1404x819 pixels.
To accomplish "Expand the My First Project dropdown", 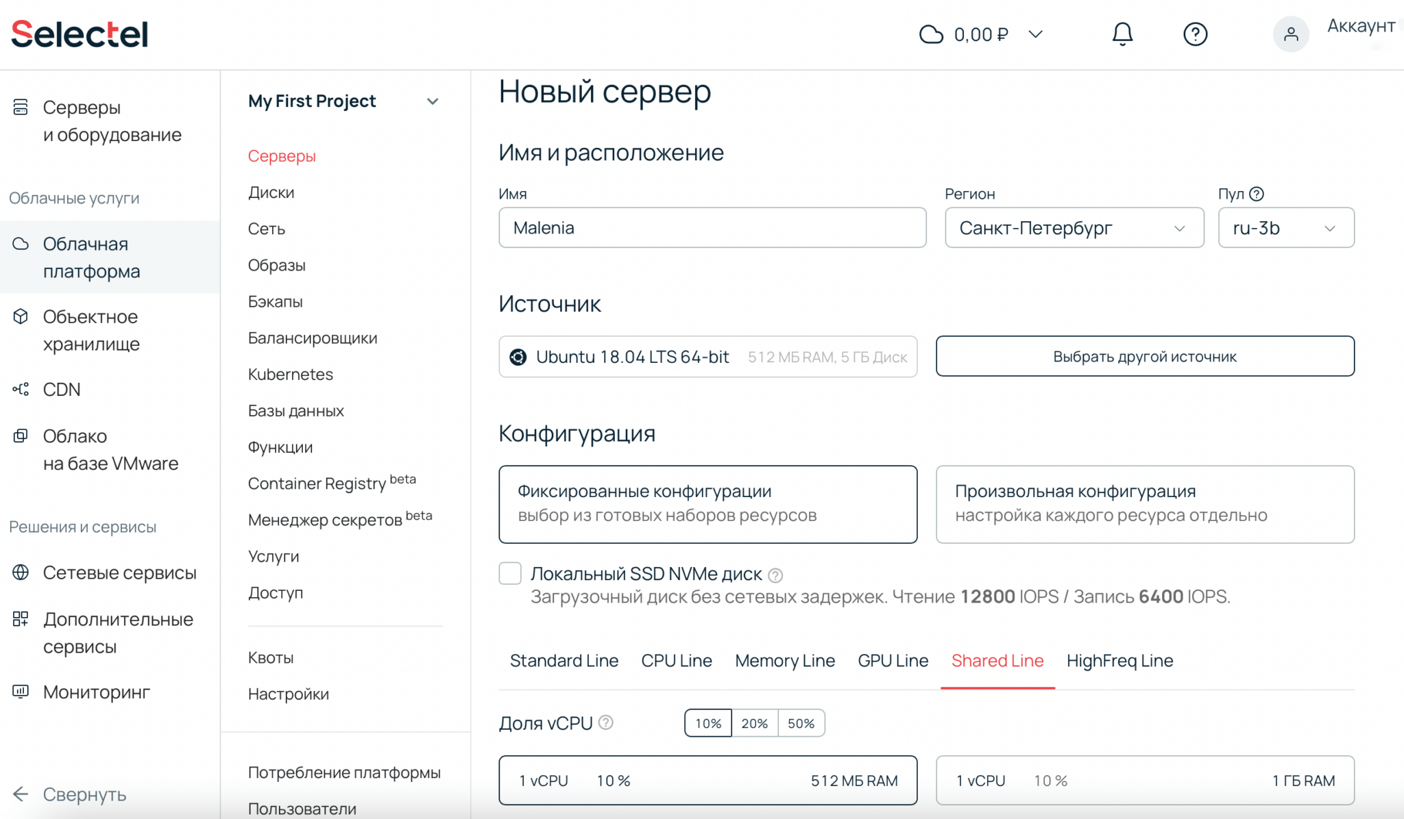I will tap(433, 101).
